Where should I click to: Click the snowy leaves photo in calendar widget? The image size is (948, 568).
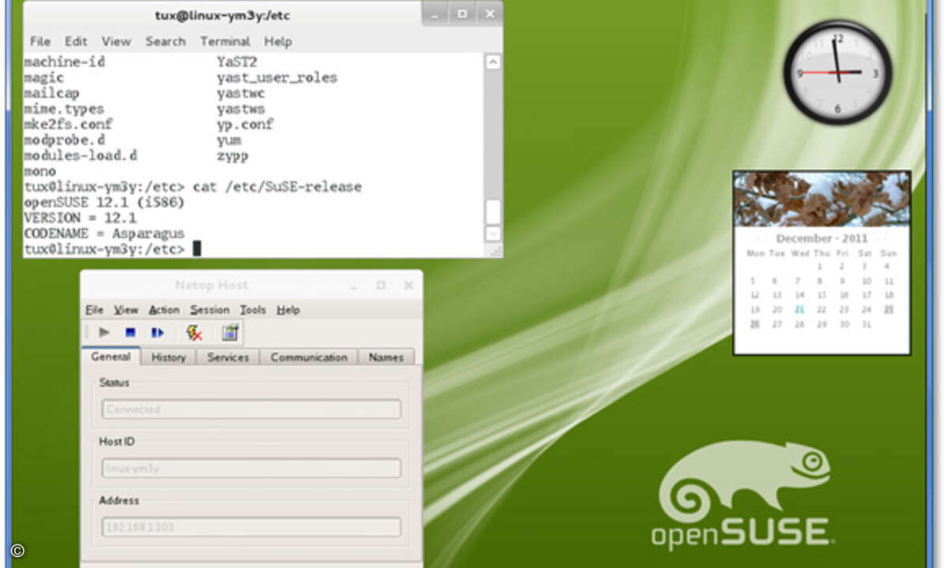click(822, 200)
